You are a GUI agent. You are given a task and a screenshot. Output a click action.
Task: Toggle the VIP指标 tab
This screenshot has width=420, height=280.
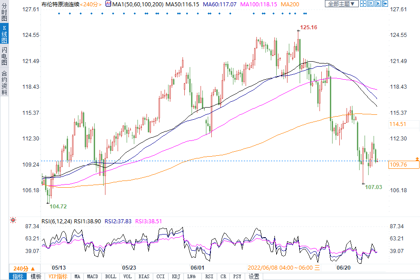tap(58, 276)
